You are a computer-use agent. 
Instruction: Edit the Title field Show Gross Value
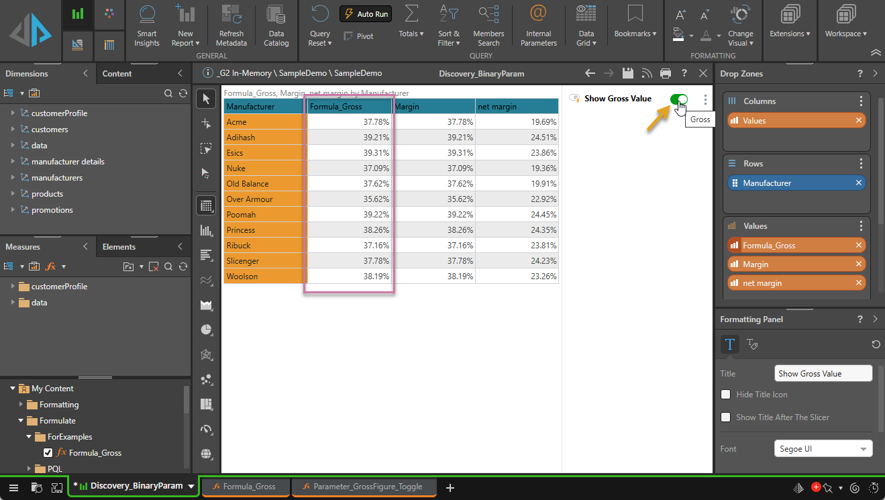pos(823,374)
